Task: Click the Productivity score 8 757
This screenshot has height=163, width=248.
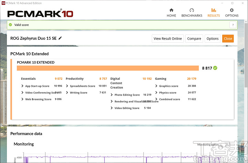Action: coord(103,79)
